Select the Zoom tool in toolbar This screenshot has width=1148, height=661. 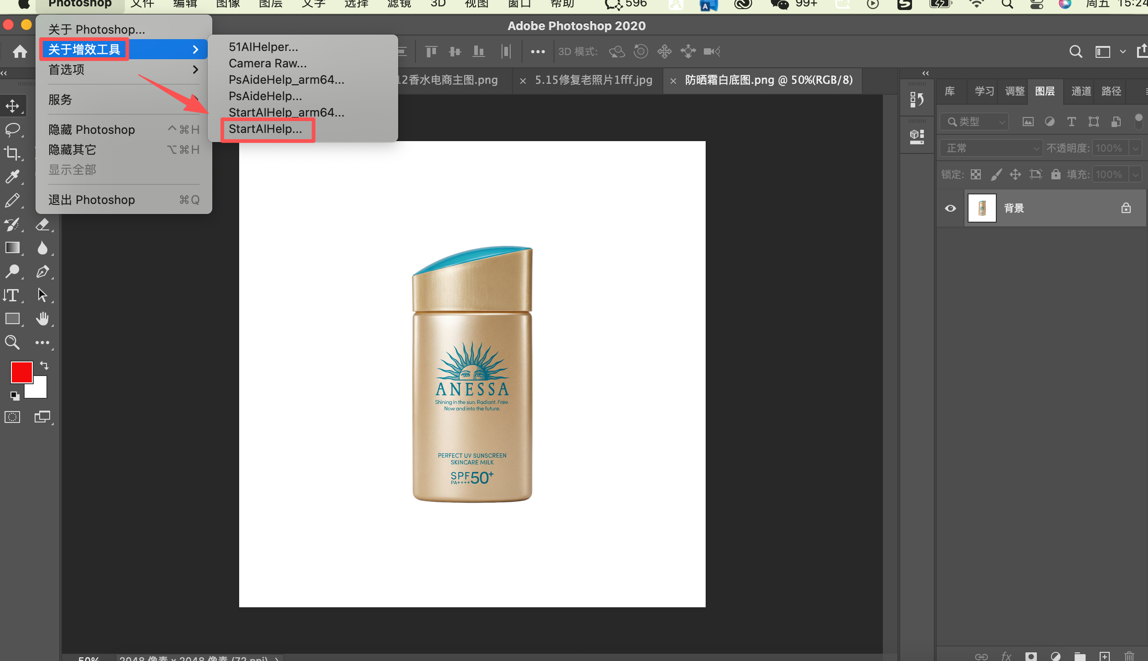[12, 342]
